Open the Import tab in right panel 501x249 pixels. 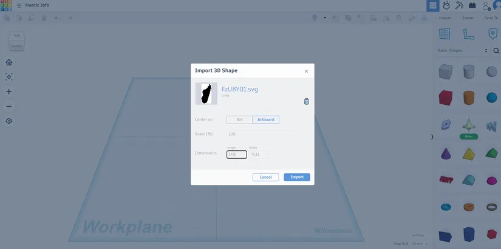pos(445,18)
